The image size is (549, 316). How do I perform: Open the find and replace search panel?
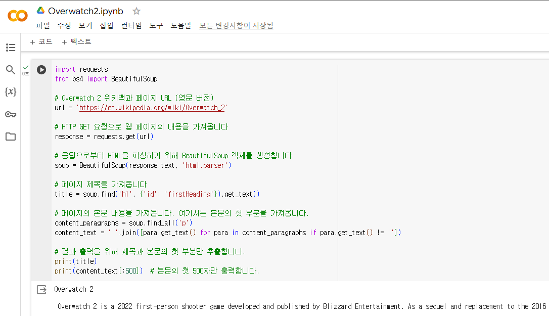(x=11, y=70)
